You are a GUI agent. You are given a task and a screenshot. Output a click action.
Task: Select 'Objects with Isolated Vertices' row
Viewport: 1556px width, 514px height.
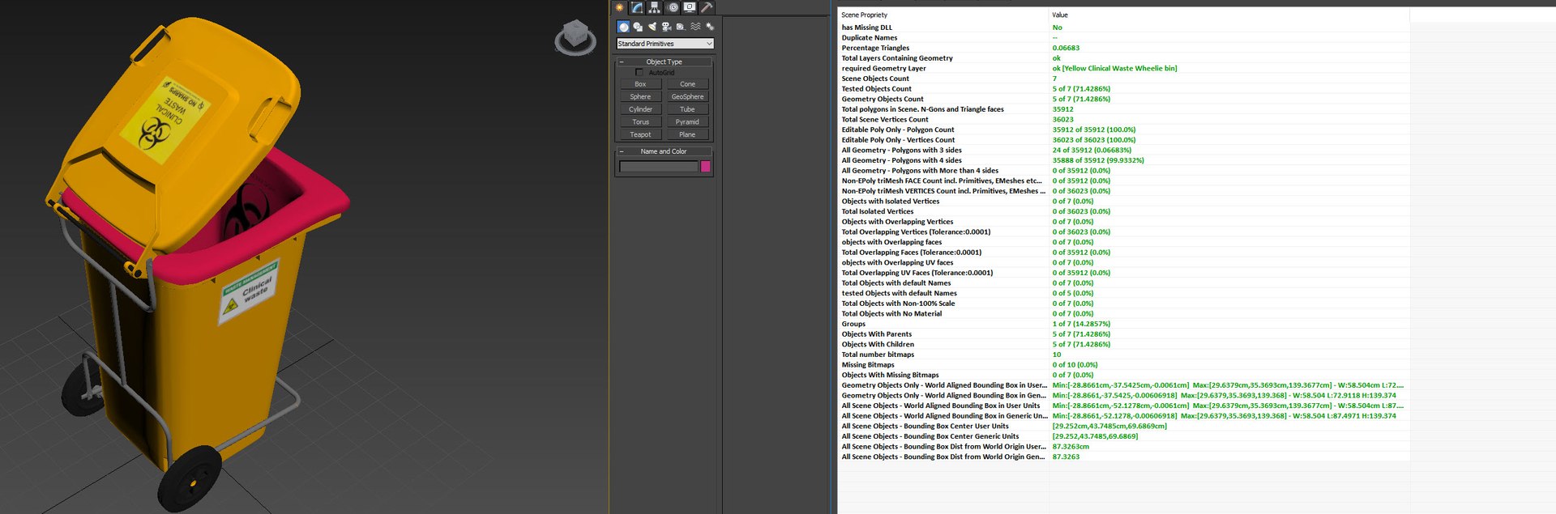click(1122, 202)
